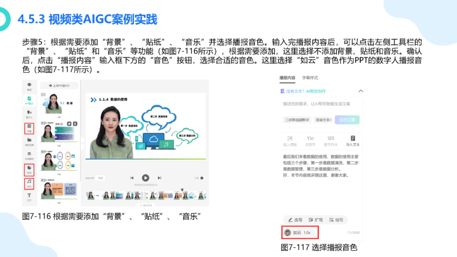
Task: Click the 扩写 expand-writing button
Action: point(316,220)
